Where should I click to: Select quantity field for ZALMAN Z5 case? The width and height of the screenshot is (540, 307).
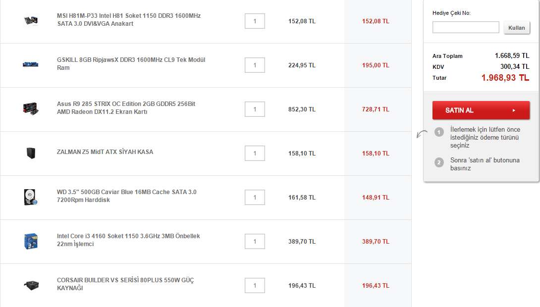[255, 153]
